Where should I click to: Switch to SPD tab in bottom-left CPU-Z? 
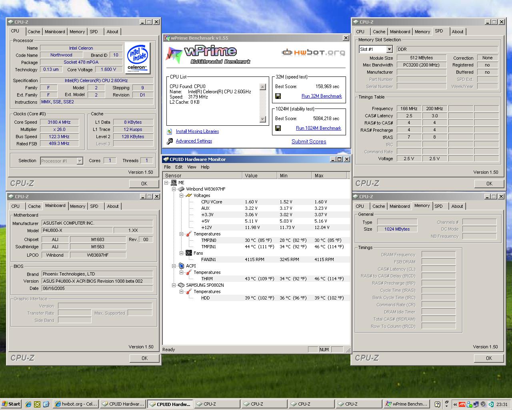[94, 206]
